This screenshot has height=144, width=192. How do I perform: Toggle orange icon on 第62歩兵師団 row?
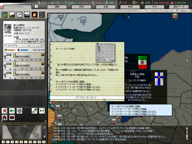[x=43, y=64]
